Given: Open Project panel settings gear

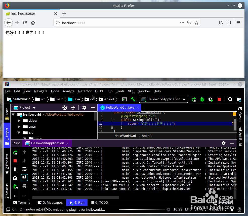Looking at the screenshot, I should (84, 107).
